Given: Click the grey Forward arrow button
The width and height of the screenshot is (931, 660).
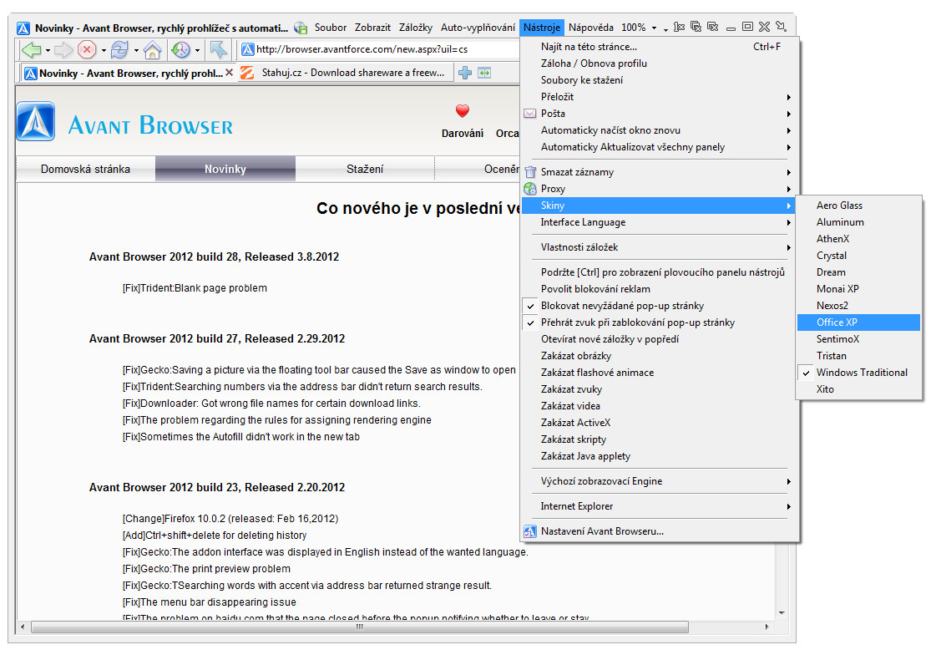Looking at the screenshot, I should (63, 50).
